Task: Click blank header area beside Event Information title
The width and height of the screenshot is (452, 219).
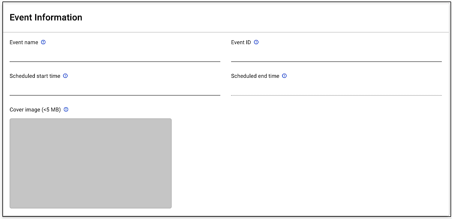Action: click(264, 17)
